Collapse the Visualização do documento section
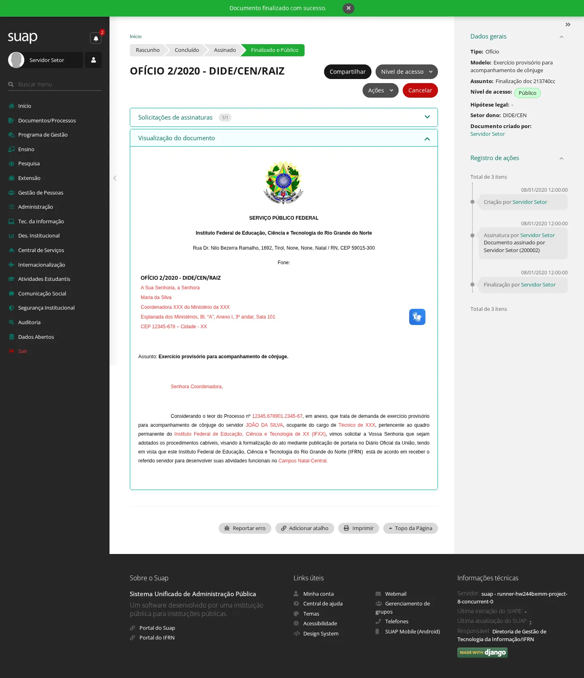Screen dimensions: 584x678 (284, 138)
